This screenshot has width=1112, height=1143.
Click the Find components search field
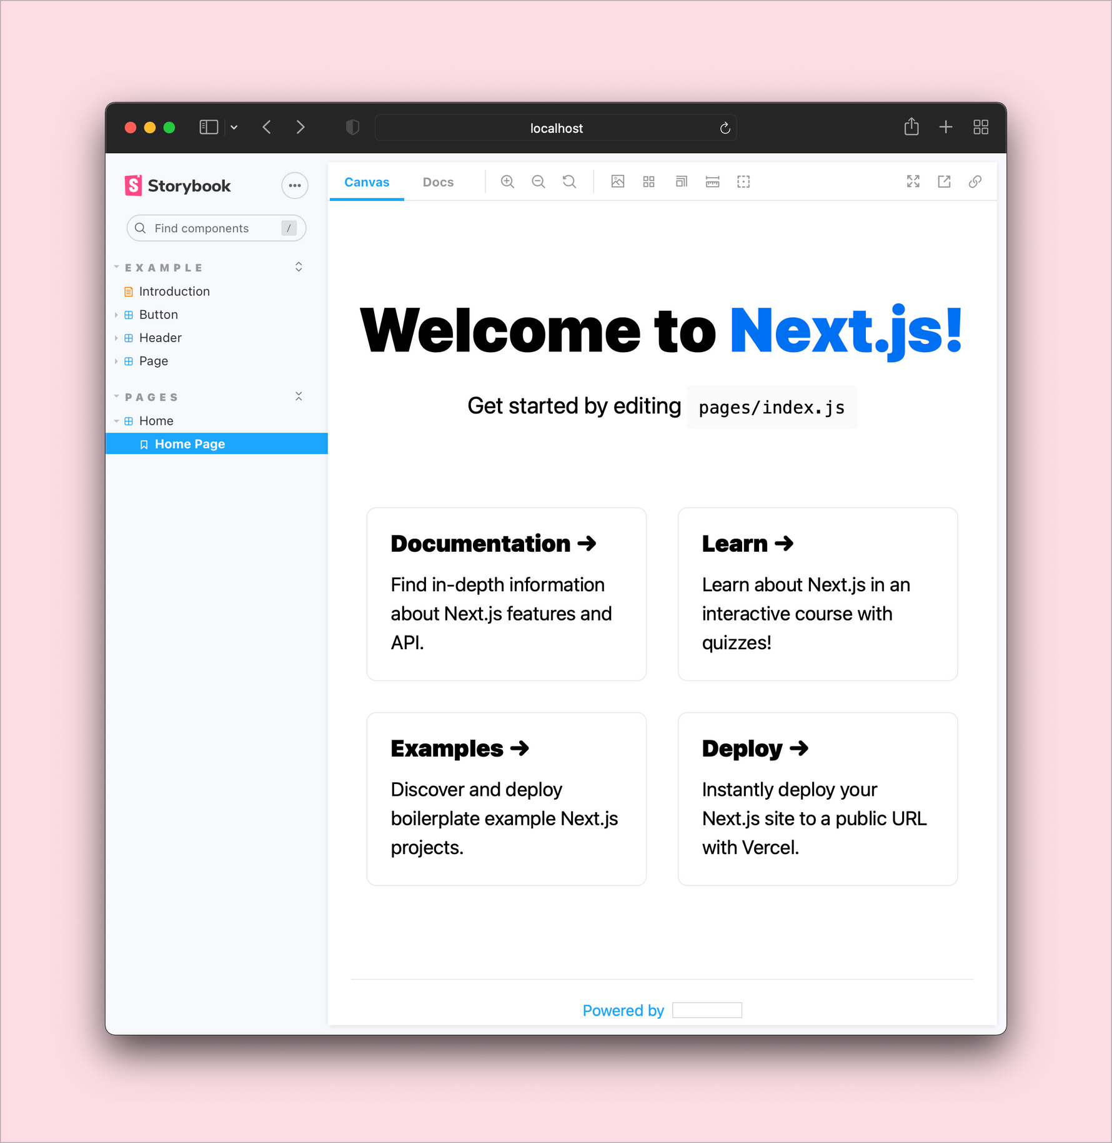pos(216,228)
